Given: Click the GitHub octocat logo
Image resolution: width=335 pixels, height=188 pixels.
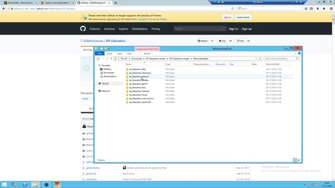Looking at the screenshot, I should pyautogui.click(x=83, y=29).
